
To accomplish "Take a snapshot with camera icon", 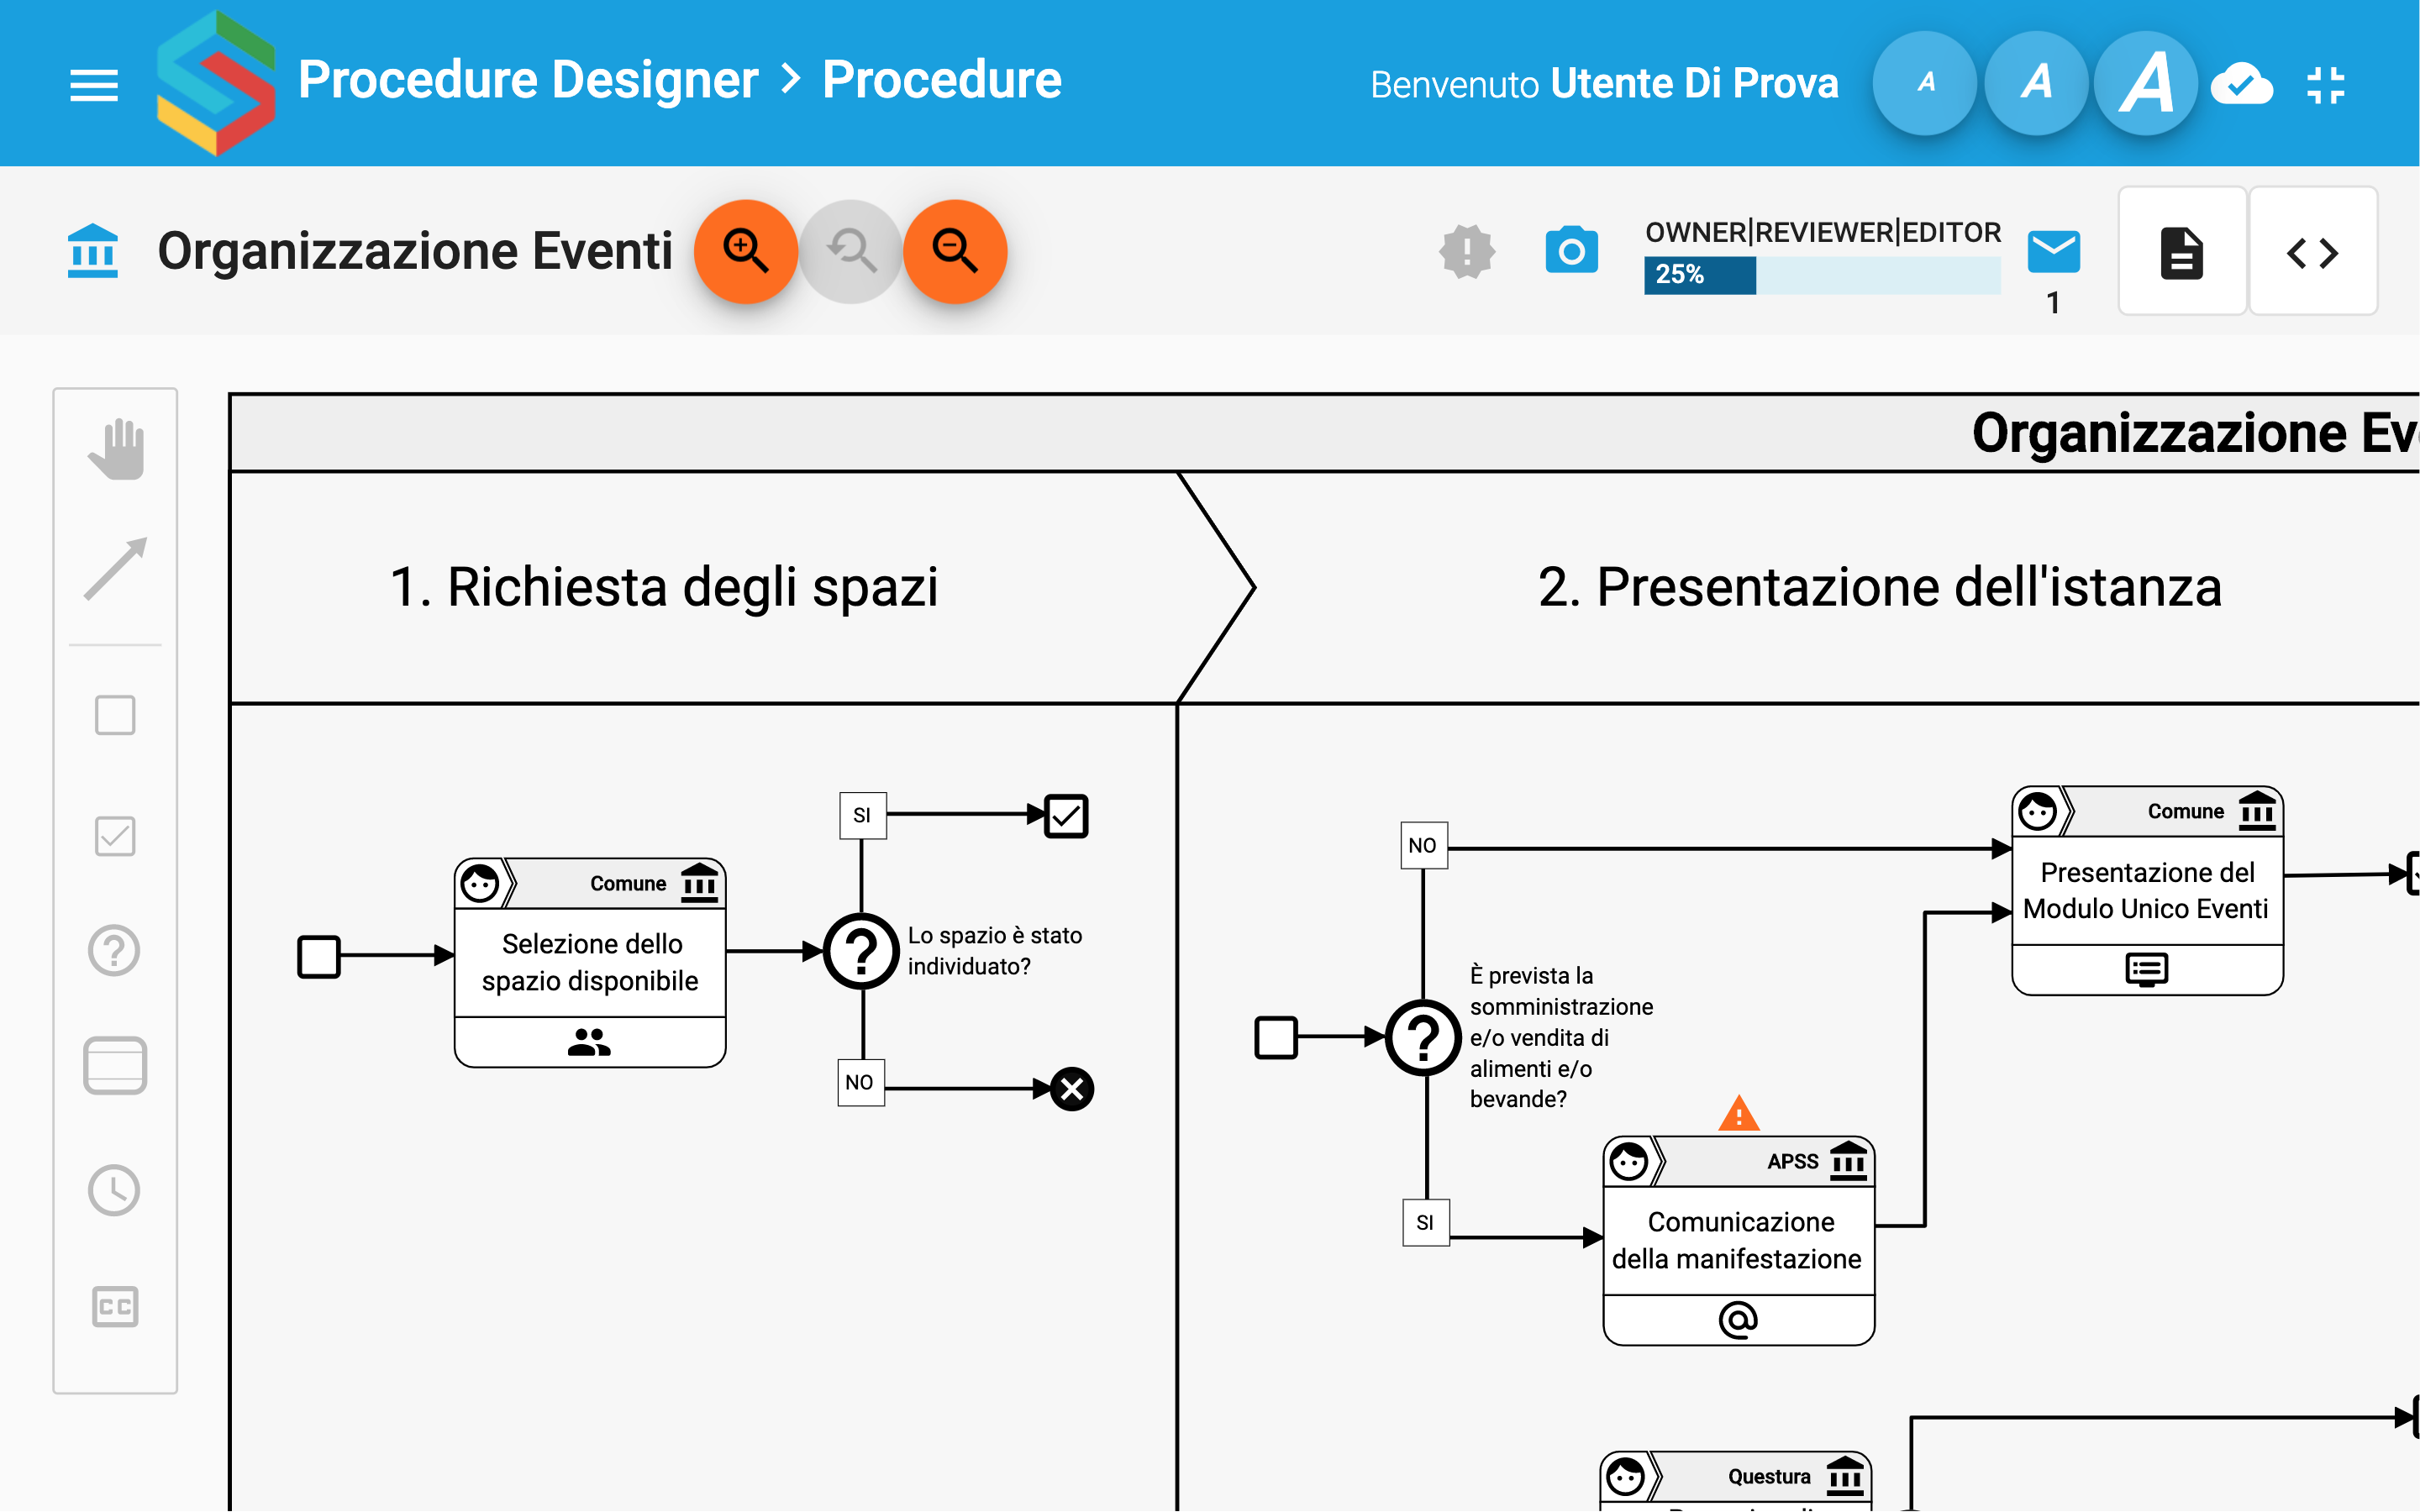I will [1571, 251].
